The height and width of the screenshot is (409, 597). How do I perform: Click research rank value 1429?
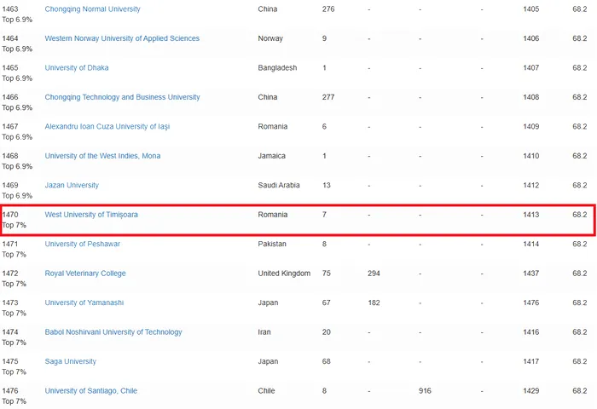[x=531, y=391]
